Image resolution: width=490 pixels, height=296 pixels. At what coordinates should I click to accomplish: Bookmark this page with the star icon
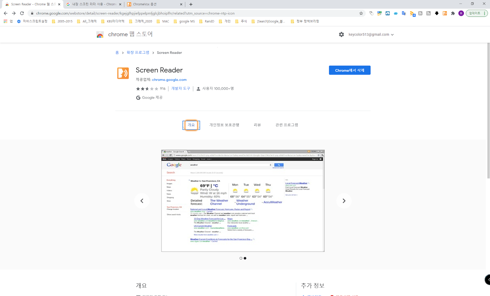coord(361,13)
